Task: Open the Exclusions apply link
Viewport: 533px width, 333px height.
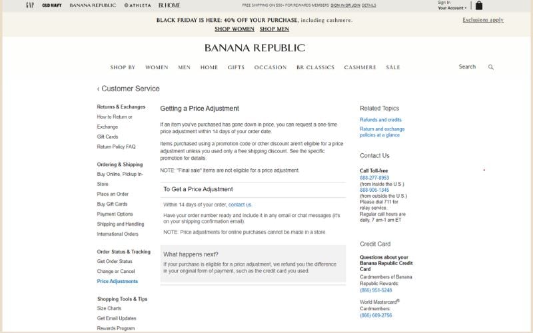Action: tap(482, 20)
